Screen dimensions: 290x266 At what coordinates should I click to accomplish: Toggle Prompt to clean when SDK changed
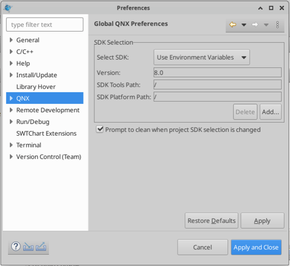pyautogui.click(x=100, y=129)
